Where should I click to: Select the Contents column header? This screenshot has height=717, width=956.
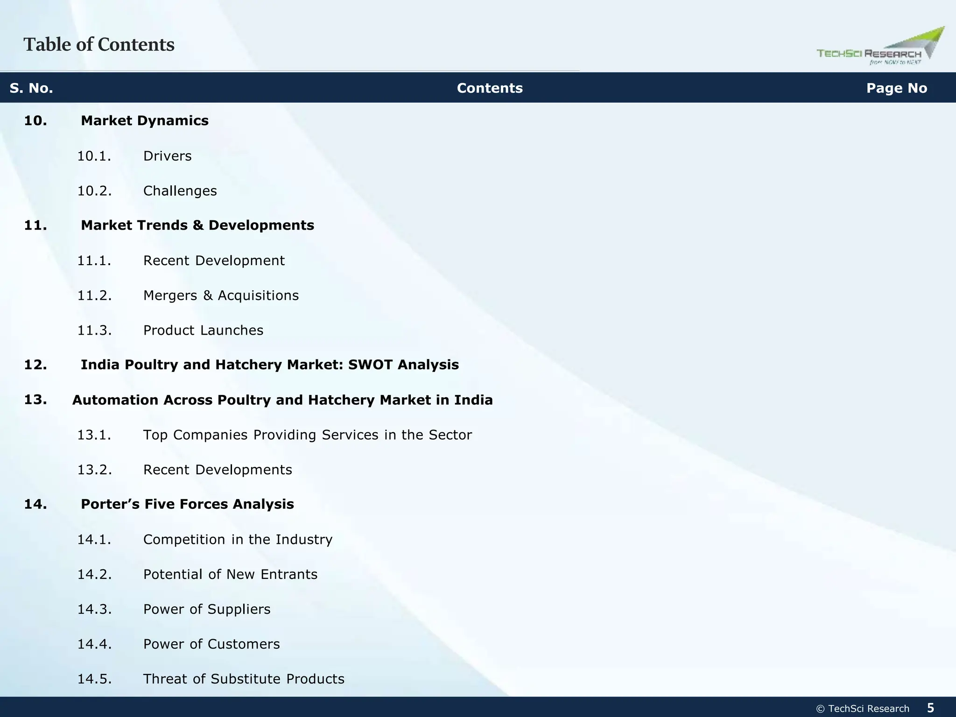[489, 88]
